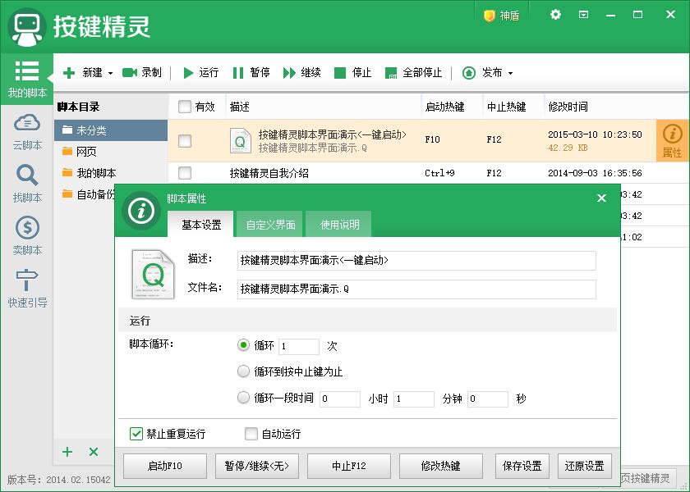This screenshot has width=690, height=492.
Task: Click the 录制 record camera icon
Action: coord(130,73)
